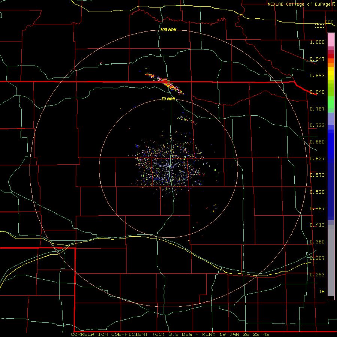Click the 0.787 legend value

tap(317, 109)
